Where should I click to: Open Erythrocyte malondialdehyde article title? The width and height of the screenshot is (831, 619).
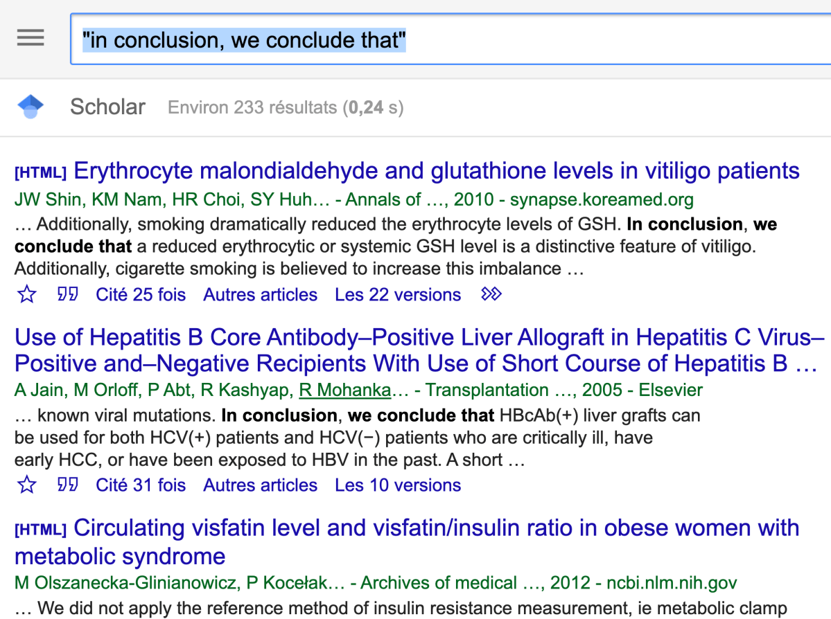click(437, 171)
